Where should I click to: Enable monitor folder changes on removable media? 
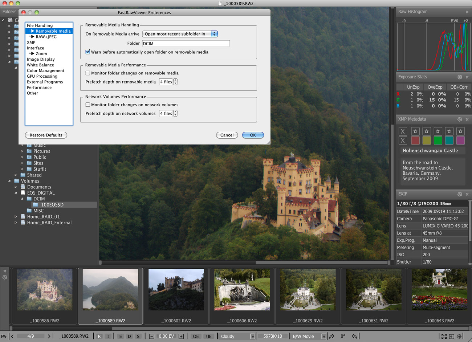(x=88, y=73)
